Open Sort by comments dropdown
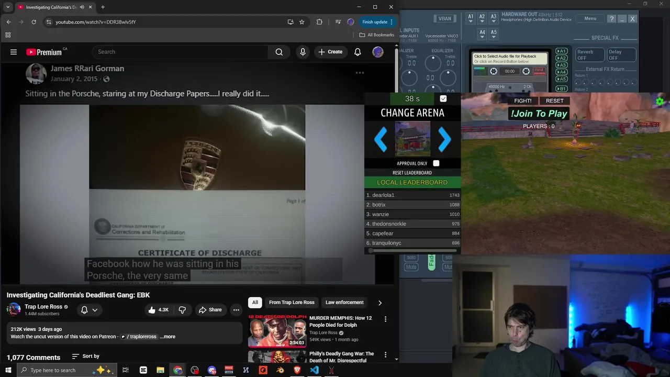Viewport: 670px width, 377px height. 85,356
